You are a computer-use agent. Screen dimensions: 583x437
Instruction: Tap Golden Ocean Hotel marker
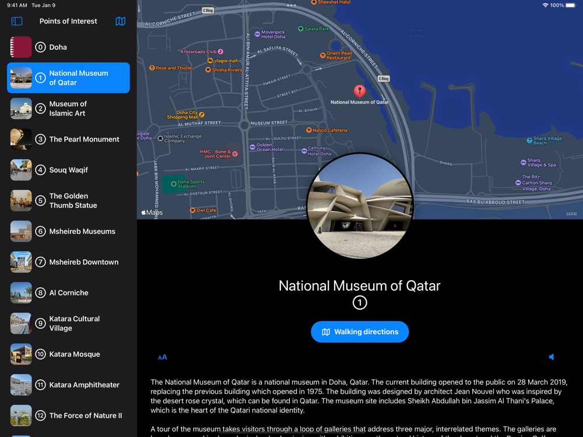(252, 147)
